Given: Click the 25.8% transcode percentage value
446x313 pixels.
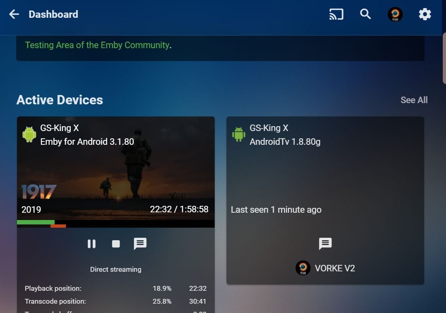Looking at the screenshot, I should coord(162,301).
